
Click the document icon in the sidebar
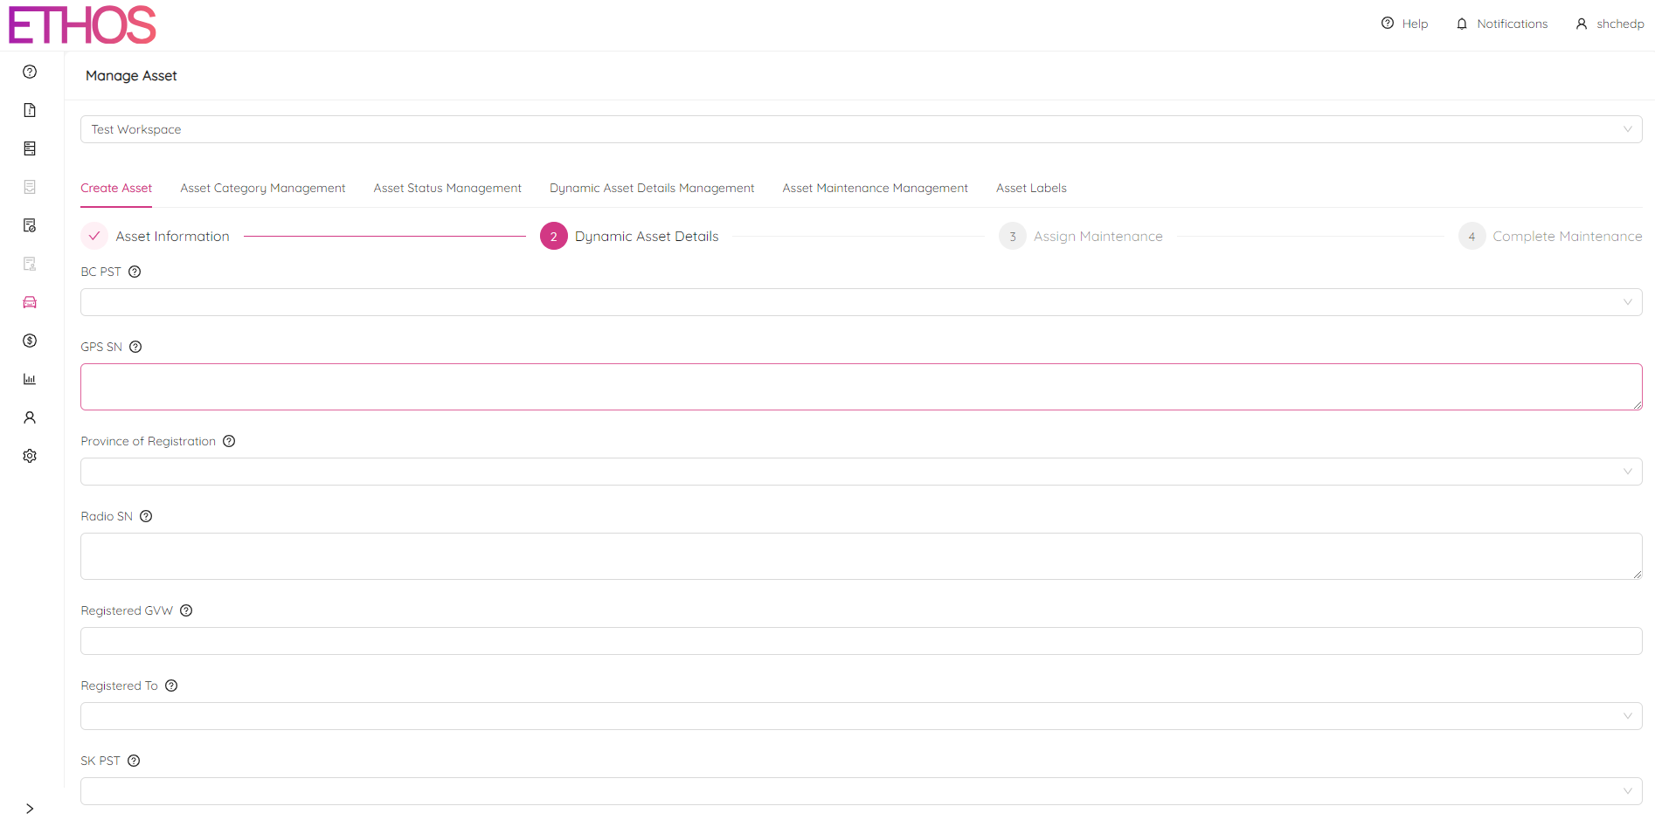point(30,110)
